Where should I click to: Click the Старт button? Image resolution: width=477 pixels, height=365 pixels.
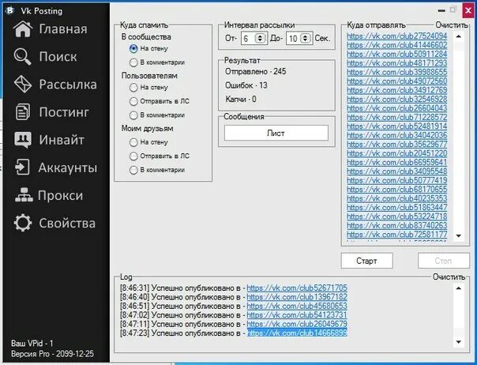[x=366, y=261]
